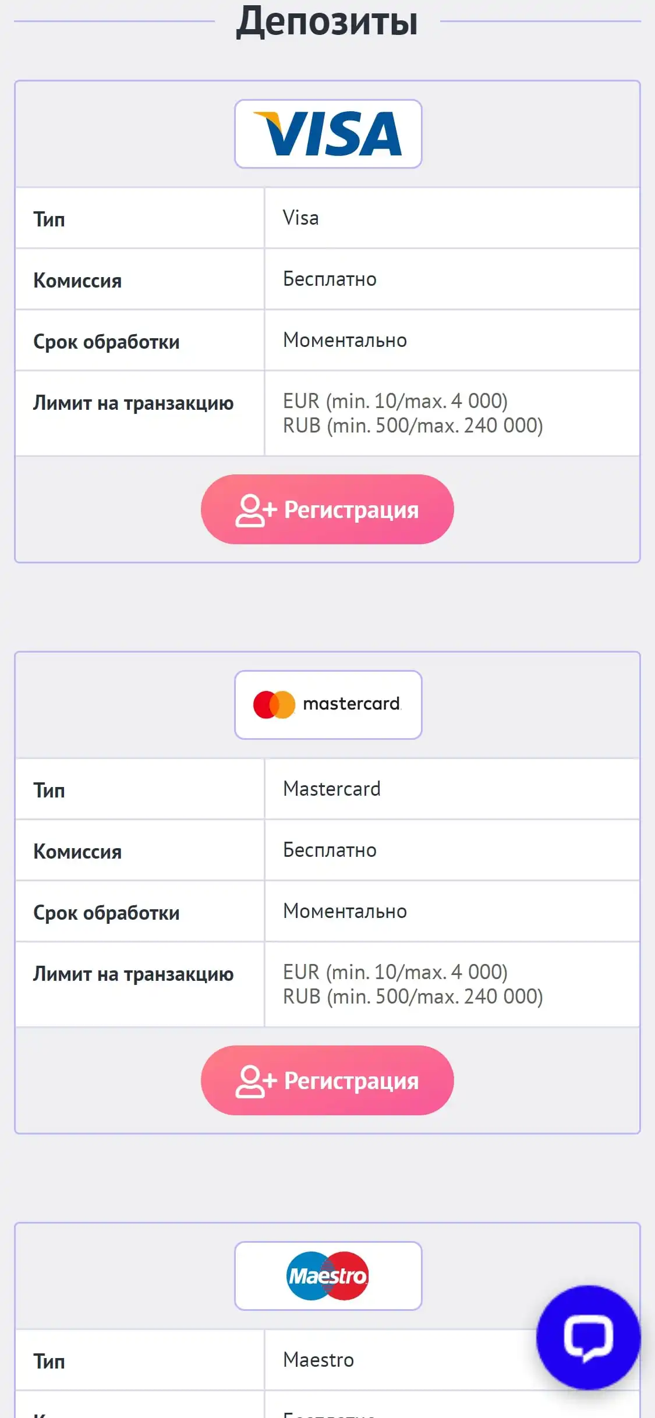Open the live chat bubble

[588, 1337]
